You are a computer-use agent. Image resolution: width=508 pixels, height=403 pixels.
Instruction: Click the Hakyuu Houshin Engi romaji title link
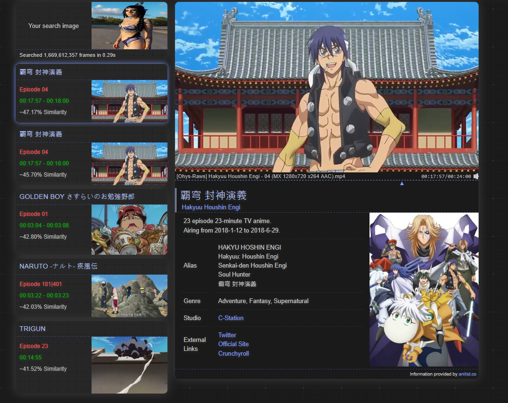point(211,207)
